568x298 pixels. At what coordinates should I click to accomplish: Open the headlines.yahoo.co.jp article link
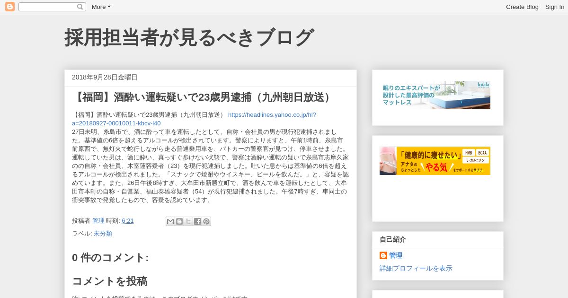[x=194, y=119]
